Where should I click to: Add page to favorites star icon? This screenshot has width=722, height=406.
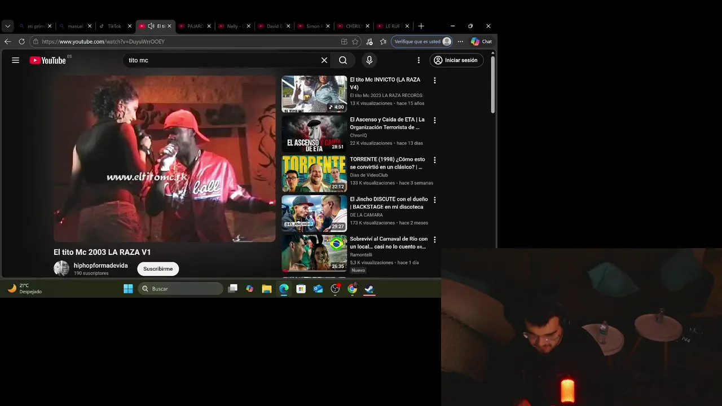click(355, 42)
